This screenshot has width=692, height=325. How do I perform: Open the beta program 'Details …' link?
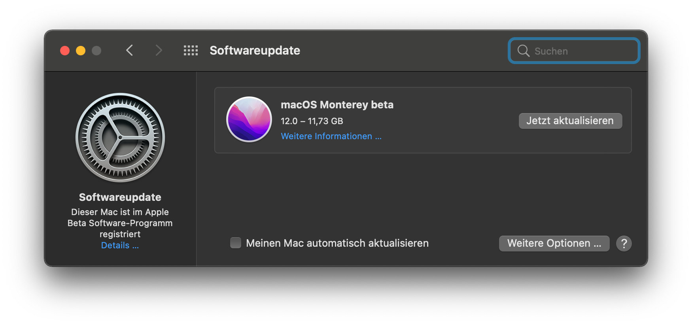[120, 246]
